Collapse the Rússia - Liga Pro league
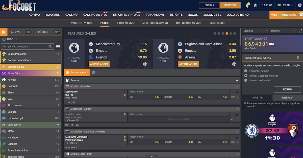This screenshot has height=158, width=303. [238, 86]
